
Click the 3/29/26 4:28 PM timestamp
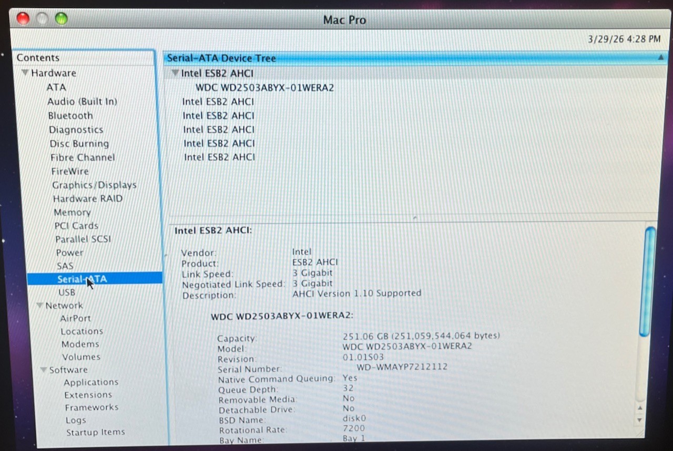(x=624, y=39)
